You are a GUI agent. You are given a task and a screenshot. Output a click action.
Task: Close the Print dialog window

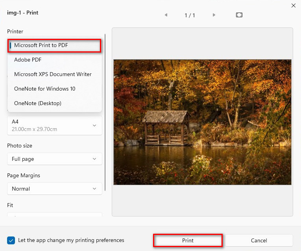[x=293, y=5]
